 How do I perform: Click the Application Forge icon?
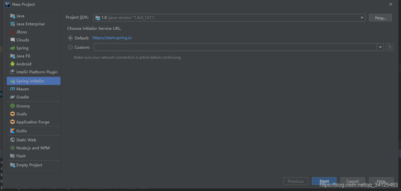coord(13,122)
